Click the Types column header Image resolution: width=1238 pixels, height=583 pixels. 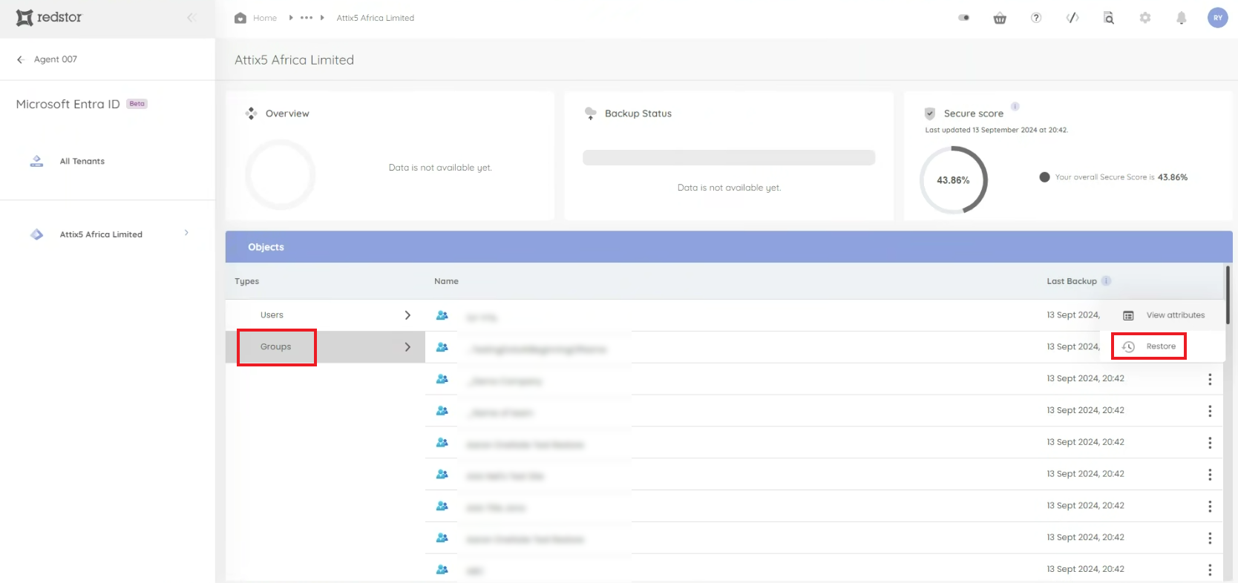click(246, 281)
